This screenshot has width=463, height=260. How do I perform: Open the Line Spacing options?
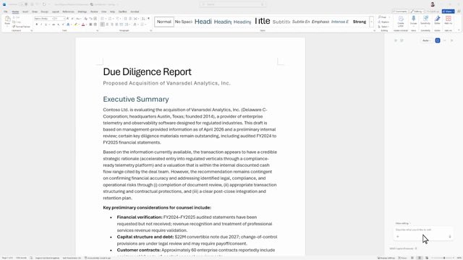pyautogui.click(x=127, y=25)
